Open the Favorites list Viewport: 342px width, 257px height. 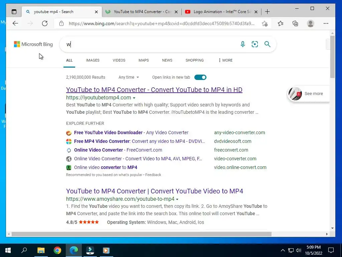[x=281, y=23]
